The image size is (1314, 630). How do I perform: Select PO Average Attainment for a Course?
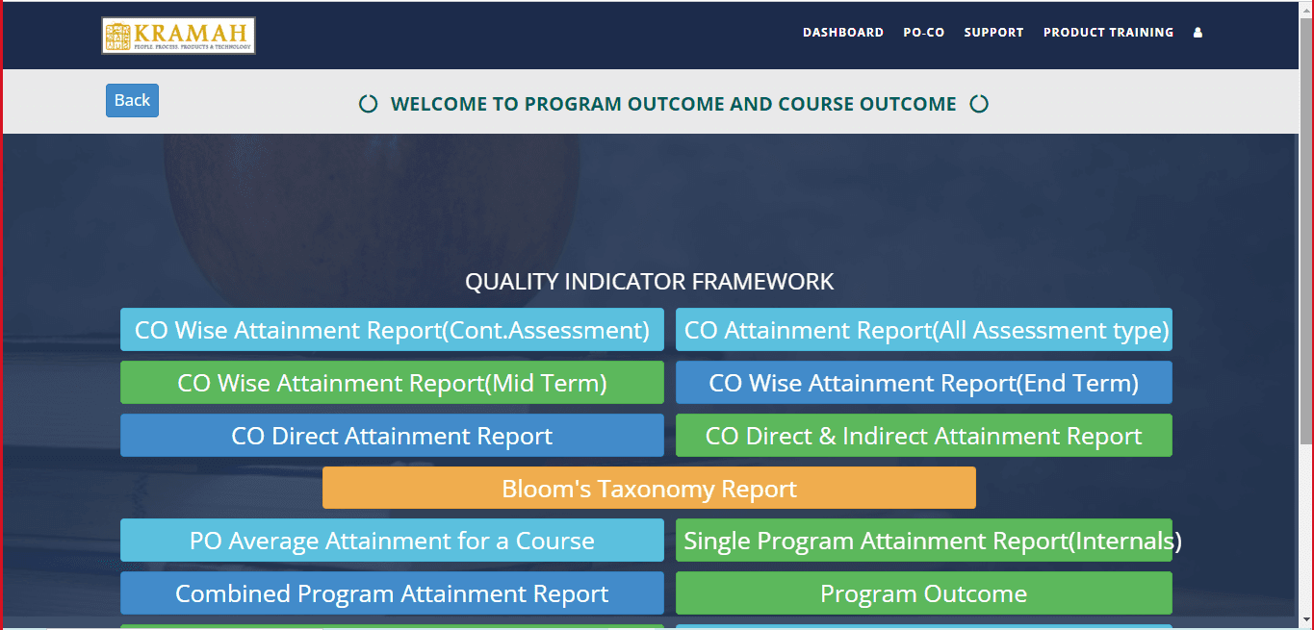point(392,541)
